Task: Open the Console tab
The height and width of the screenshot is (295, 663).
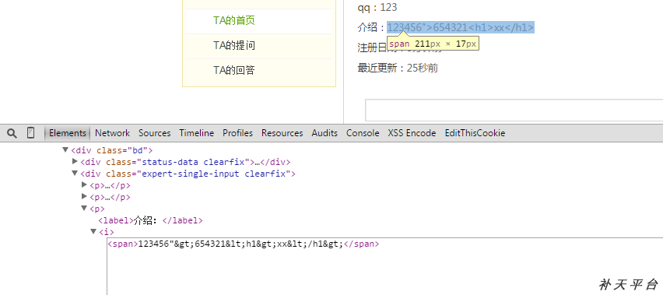Action: pos(363,133)
